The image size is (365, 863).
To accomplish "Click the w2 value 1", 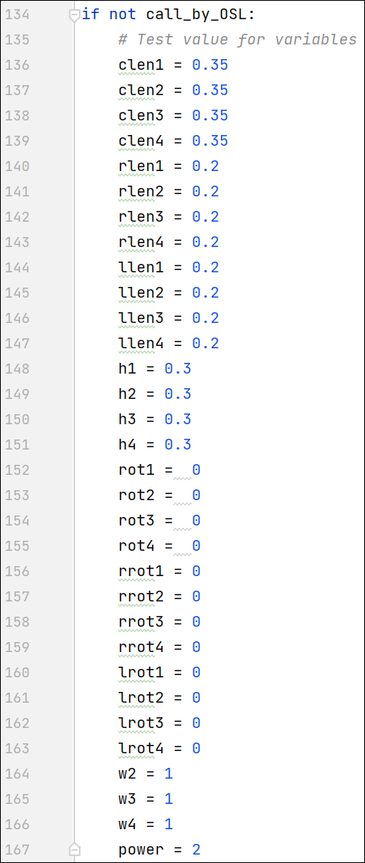I will click(x=169, y=774).
